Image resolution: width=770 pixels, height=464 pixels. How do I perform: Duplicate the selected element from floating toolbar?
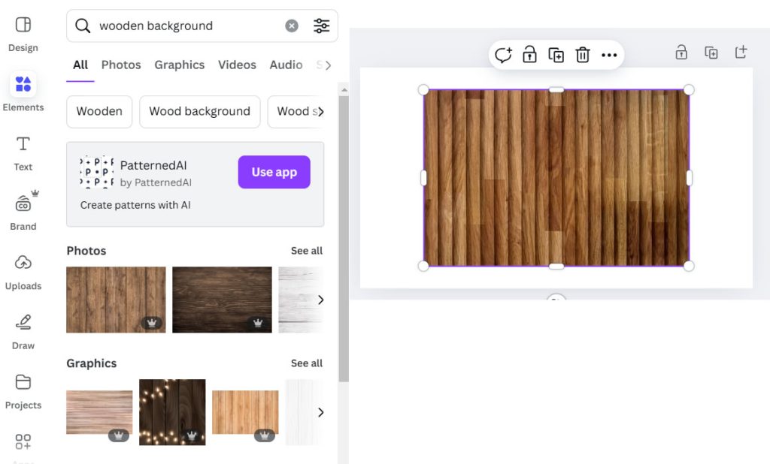(x=556, y=55)
